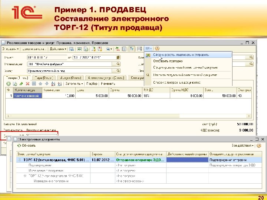Click the '% НДС' cell showing 18%
267x200 pixels.
[156, 96]
